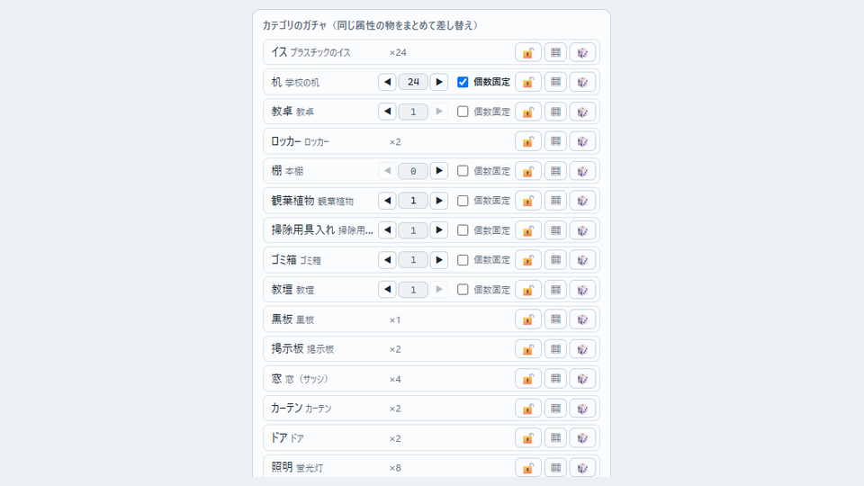This screenshot has width=864, height=486.
Task: Roll the dice icon for 掃除用具入れ row
Action: tap(582, 230)
